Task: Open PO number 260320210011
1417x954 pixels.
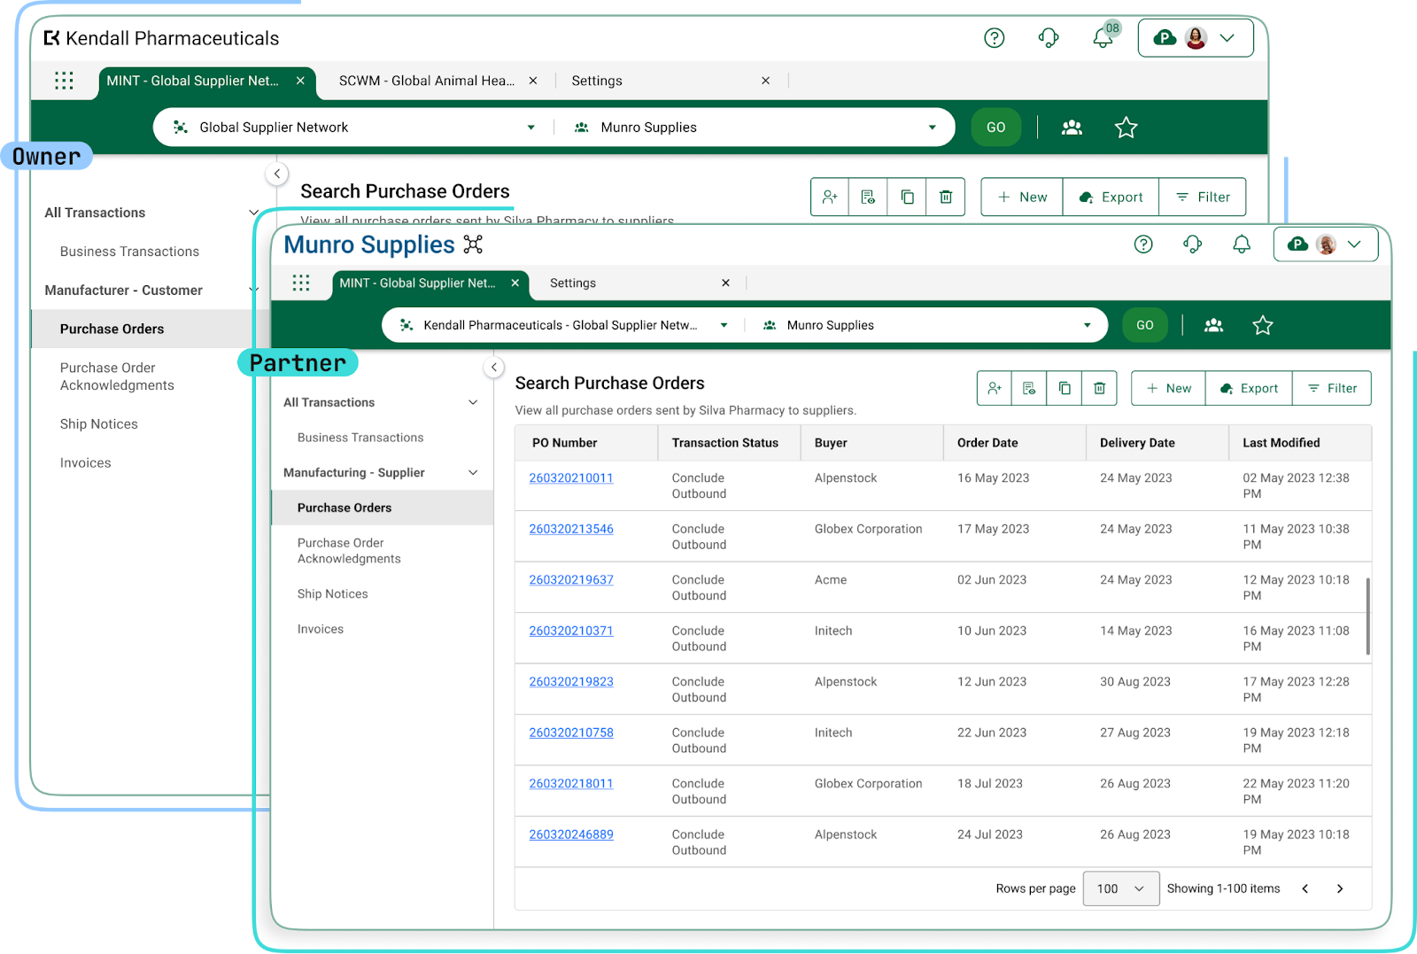Action: tap(571, 478)
